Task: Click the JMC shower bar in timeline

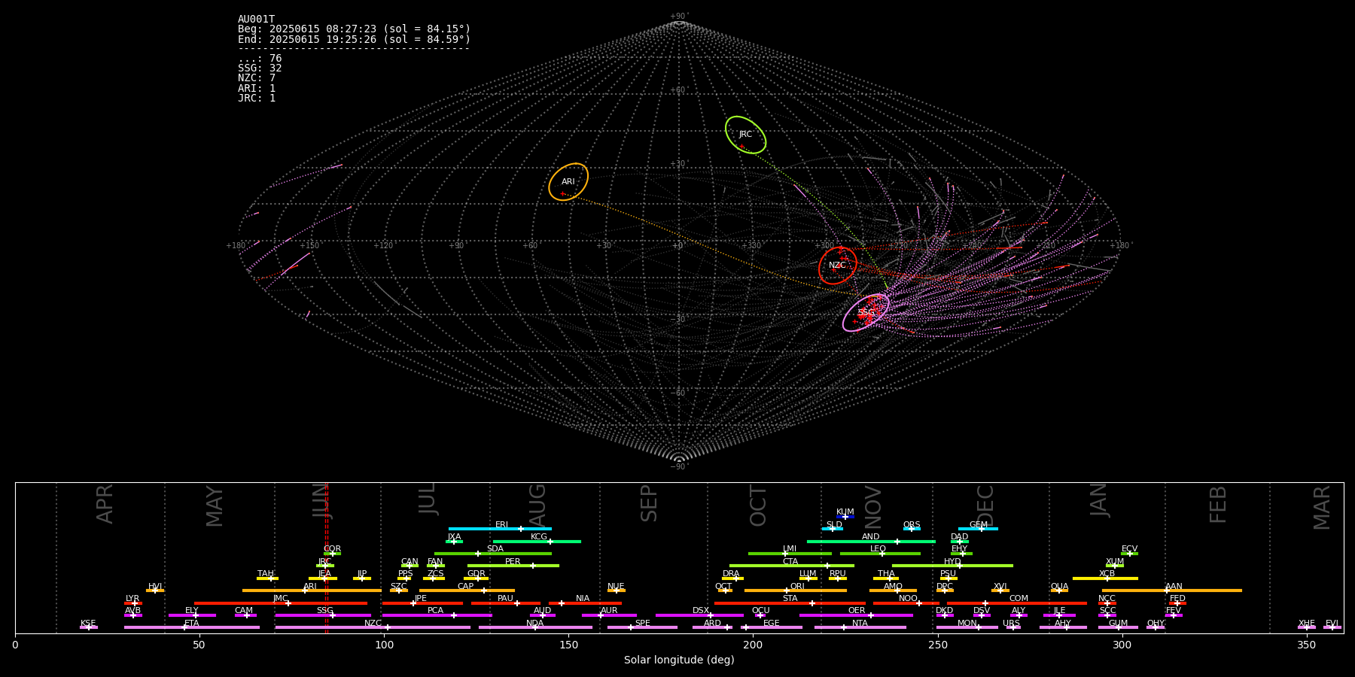Action: pos(281,603)
